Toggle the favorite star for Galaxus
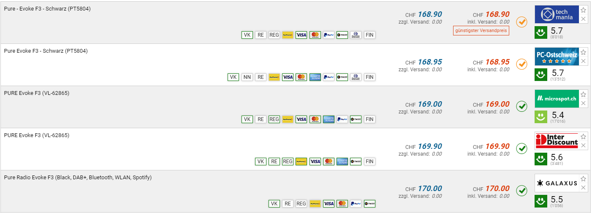The image size is (592, 213). 583,179
